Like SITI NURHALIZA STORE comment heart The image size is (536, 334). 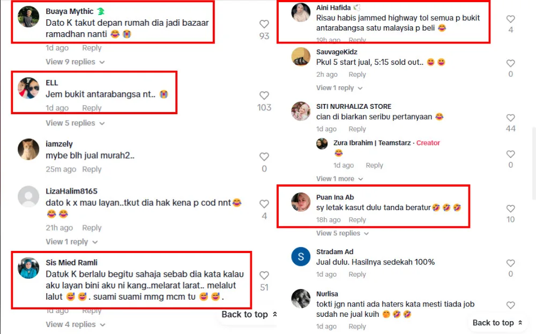click(510, 117)
